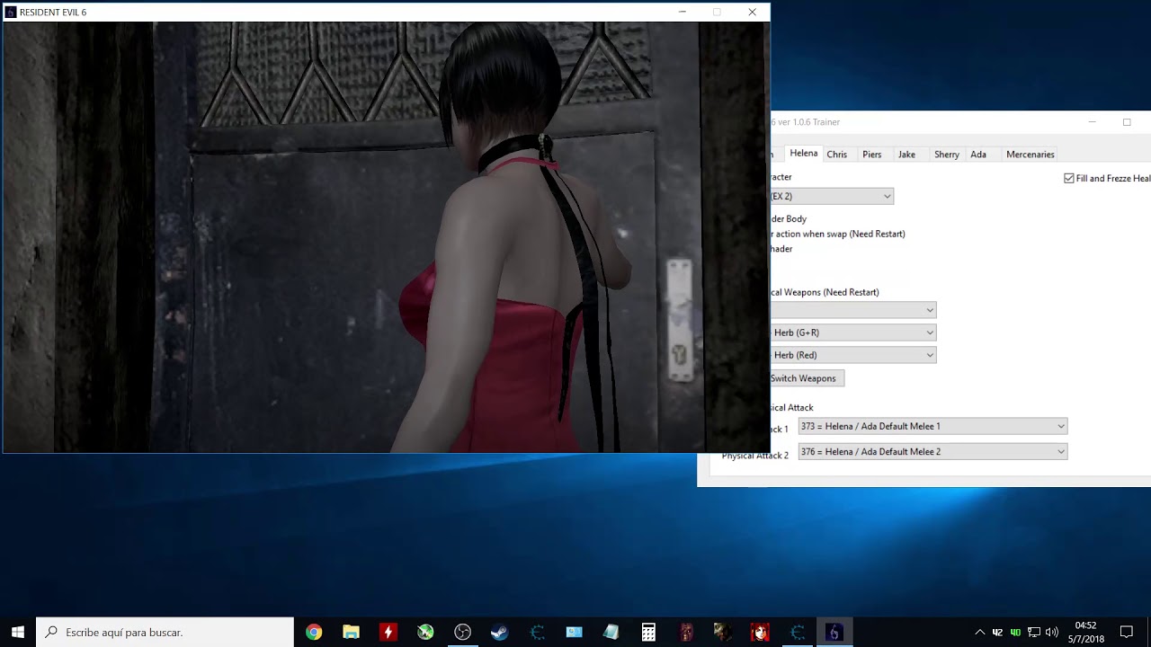This screenshot has width=1151, height=647.
Task: Open the 376 Helena / Ada Default Melee 2 dropdown
Action: click(x=932, y=451)
